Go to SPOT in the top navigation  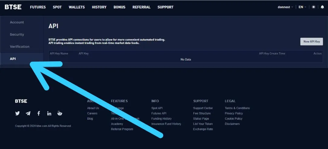tap(57, 7)
